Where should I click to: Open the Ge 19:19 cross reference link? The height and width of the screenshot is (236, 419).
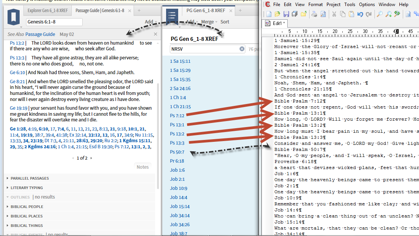tap(18, 108)
